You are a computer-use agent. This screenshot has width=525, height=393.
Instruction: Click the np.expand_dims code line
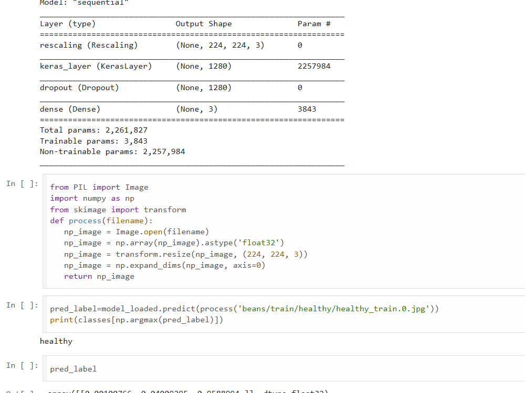coord(165,265)
